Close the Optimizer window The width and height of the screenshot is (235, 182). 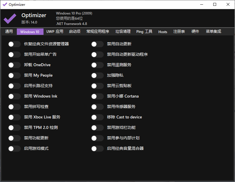[228, 4]
